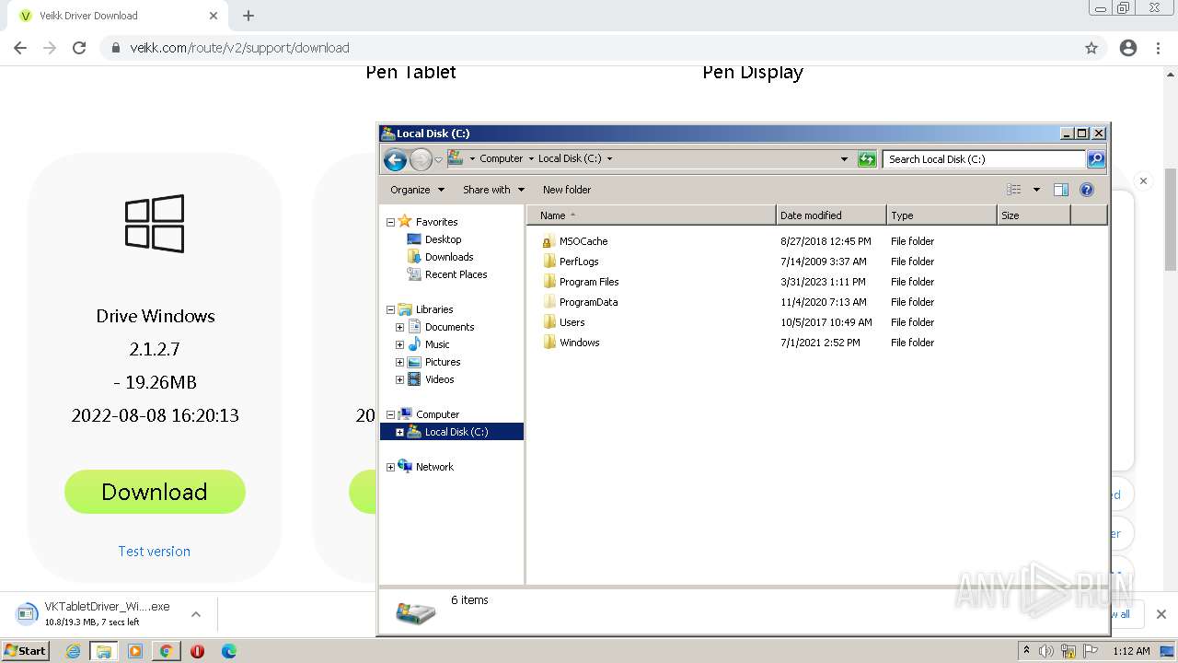Go back in Explorer navigation

tap(395, 159)
